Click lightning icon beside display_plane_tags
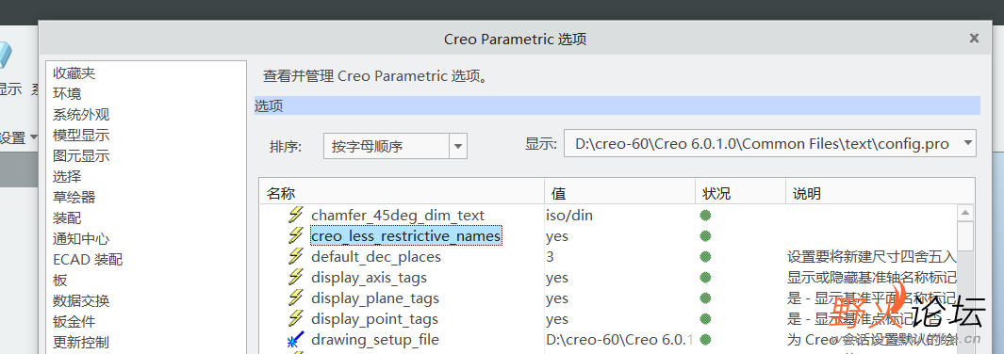 (295, 298)
